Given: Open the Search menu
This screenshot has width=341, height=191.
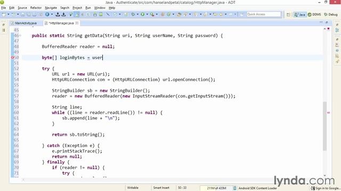Looking at the screenshot, I should (64, 8).
